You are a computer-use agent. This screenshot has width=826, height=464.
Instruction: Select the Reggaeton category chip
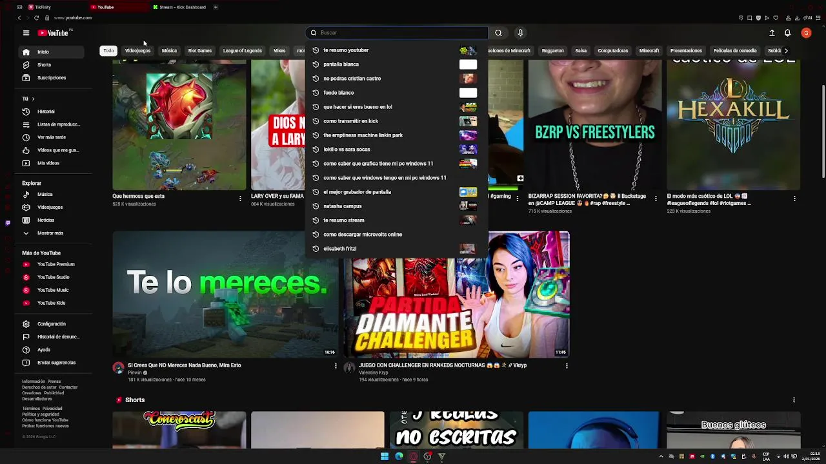pyautogui.click(x=552, y=50)
